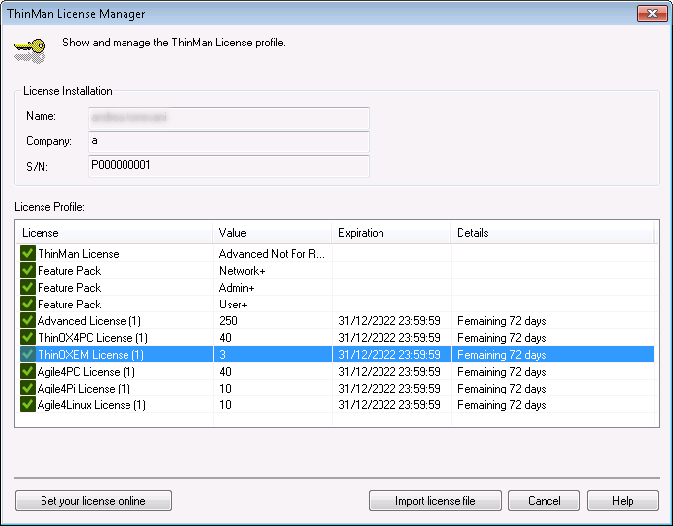
Task: Click value 40 in Agile4PC License row
Action: (225, 372)
